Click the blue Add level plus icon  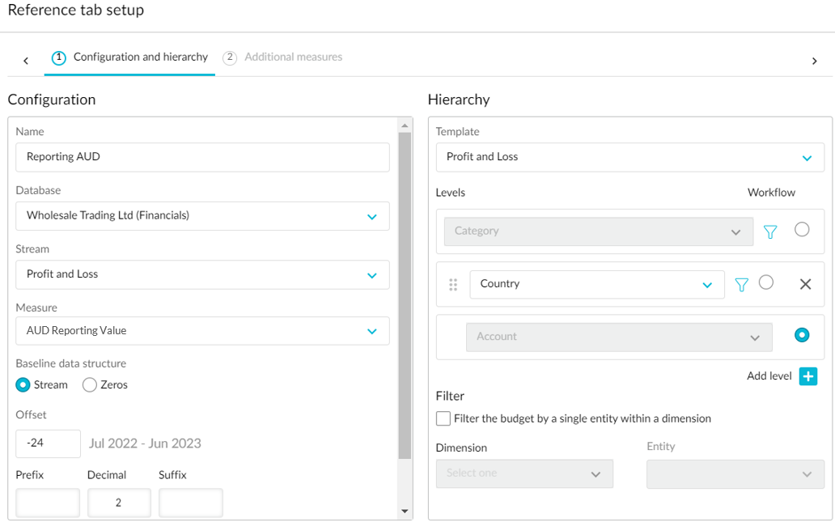pyautogui.click(x=807, y=376)
